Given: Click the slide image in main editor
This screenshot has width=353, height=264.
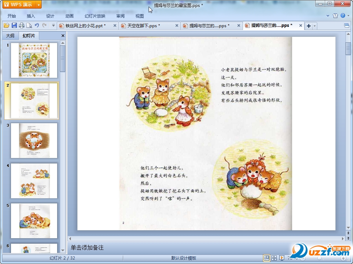Looking at the screenshot, I should [205, 133].
